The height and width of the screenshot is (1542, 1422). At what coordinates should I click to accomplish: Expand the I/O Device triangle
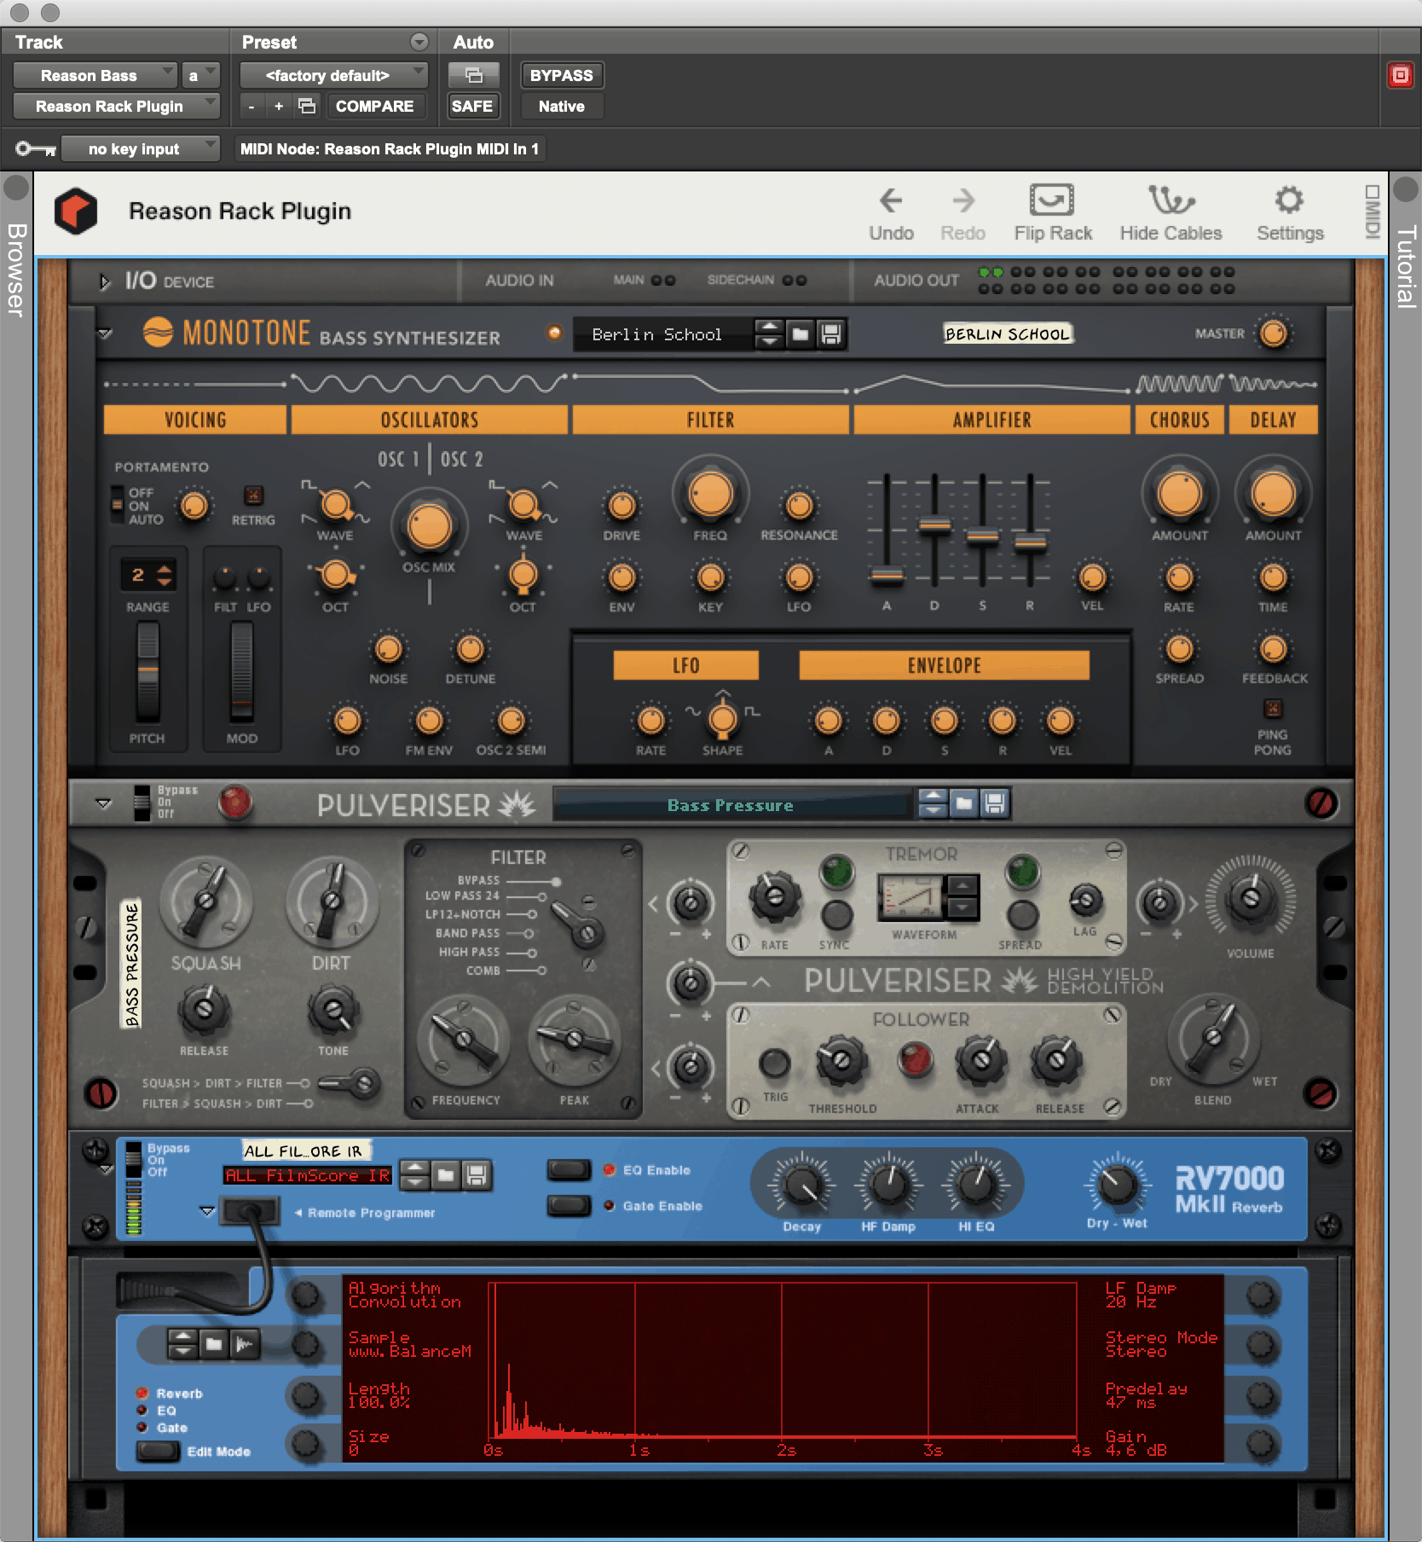105,281
